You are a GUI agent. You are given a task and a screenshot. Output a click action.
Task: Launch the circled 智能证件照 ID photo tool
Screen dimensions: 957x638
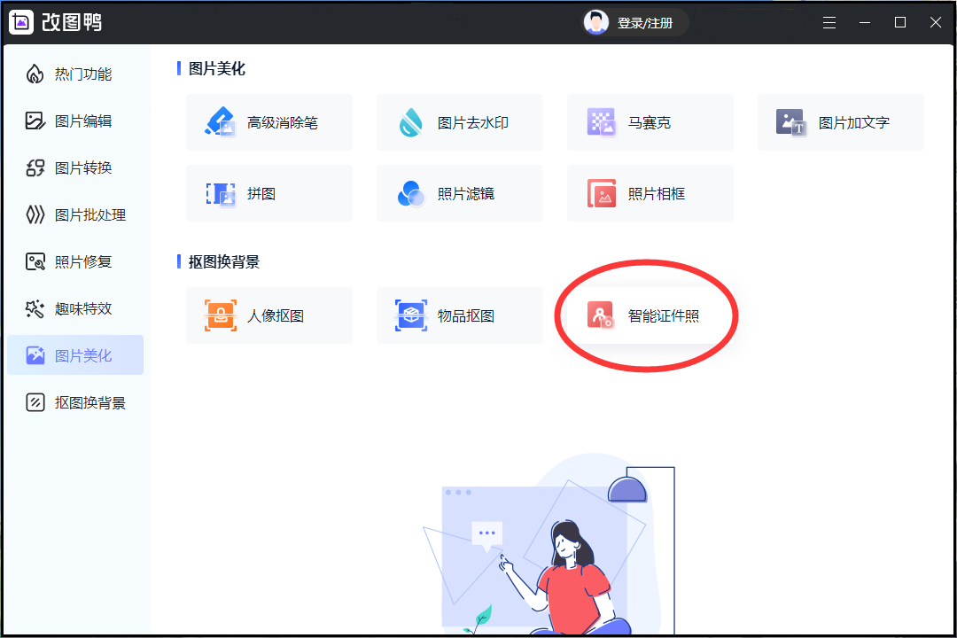coord(650,315)
